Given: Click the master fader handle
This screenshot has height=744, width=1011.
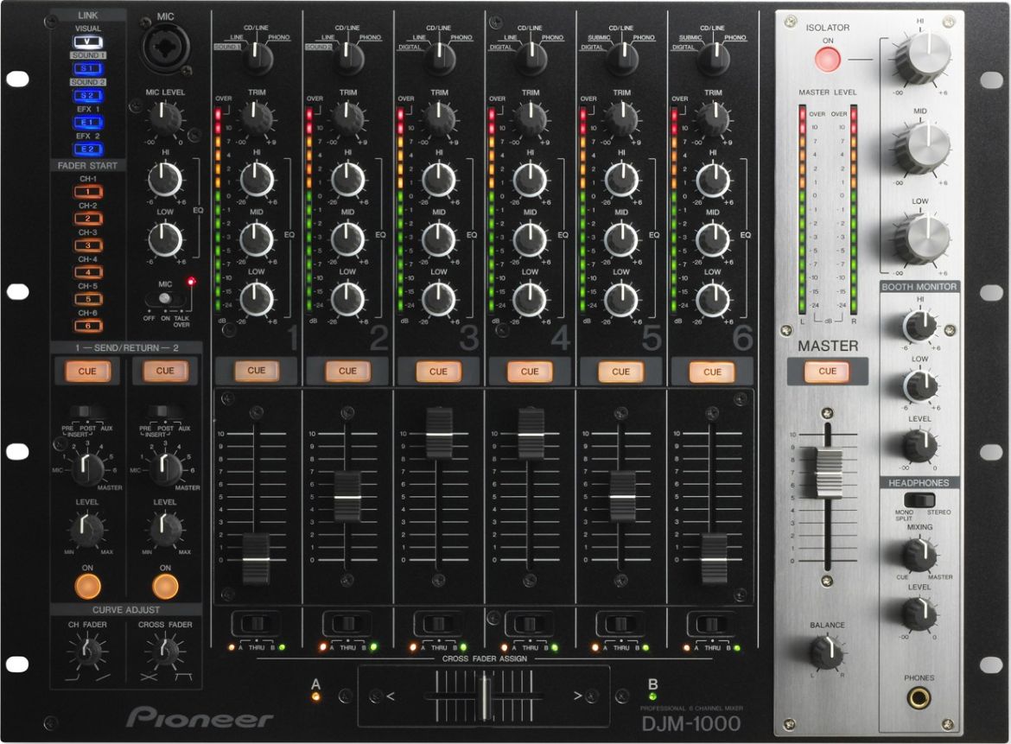Looking at the screenshot, I should click(828, 472).
